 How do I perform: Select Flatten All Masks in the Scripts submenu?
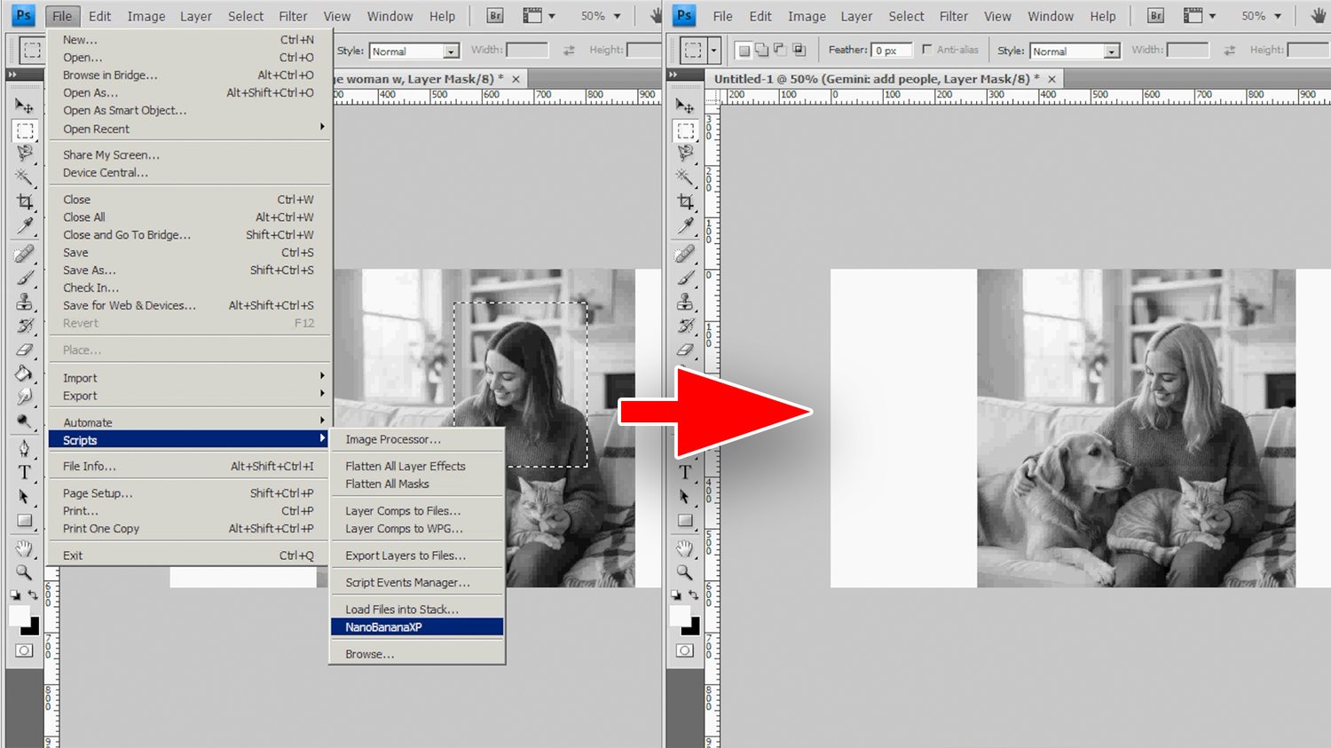click(x=417, y=484)
